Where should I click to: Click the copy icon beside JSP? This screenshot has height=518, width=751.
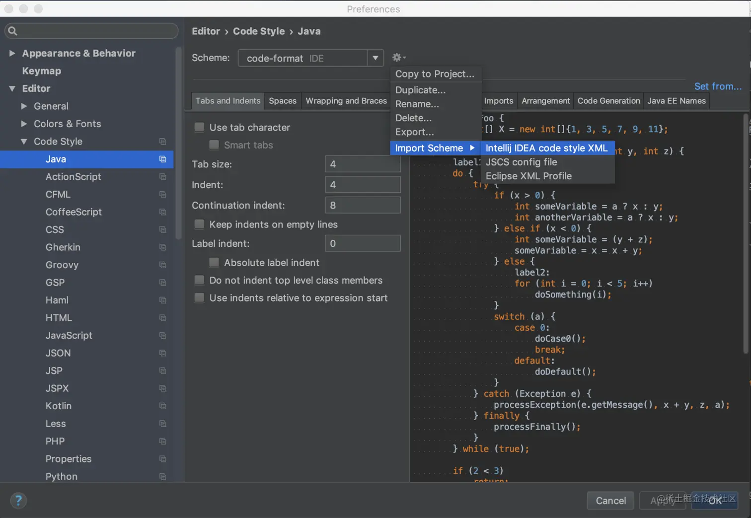point(162,370)
